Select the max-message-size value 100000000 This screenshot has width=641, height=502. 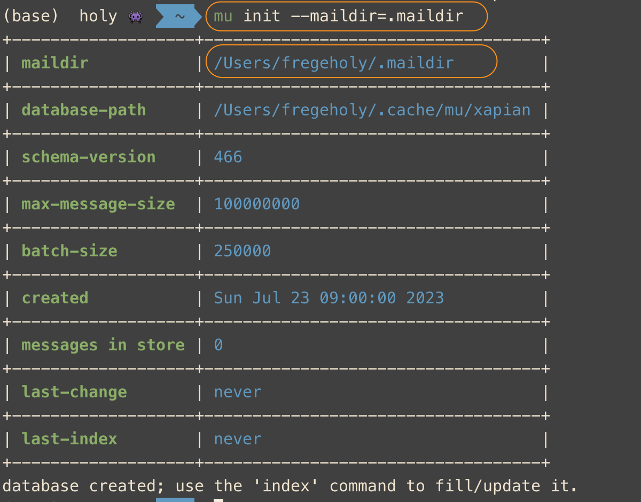click(x=257, y=204)
